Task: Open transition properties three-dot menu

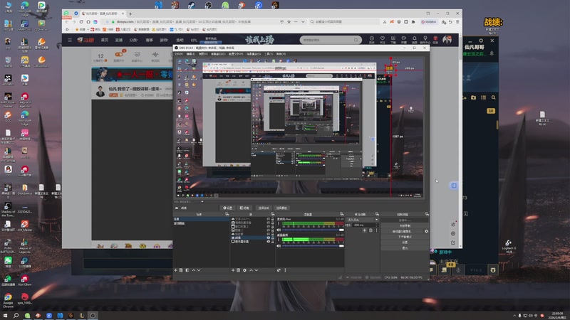Action: [x=377, y=230]
